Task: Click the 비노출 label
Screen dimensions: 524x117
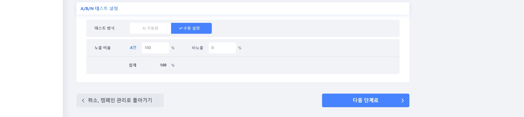Action: tap(198, 48)
